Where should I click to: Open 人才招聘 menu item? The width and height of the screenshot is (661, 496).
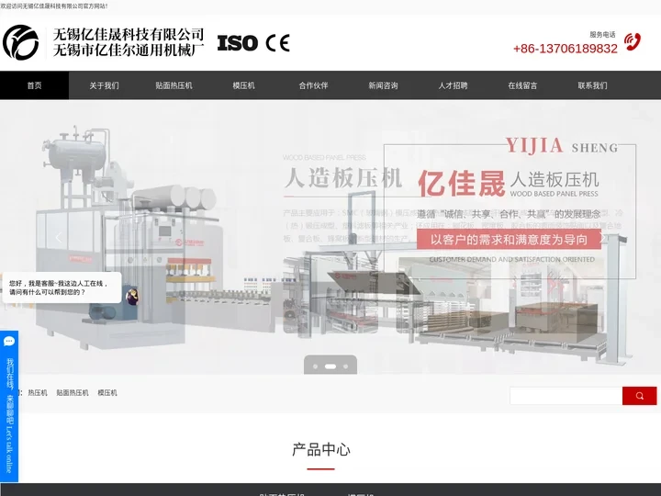pos(453,85)
